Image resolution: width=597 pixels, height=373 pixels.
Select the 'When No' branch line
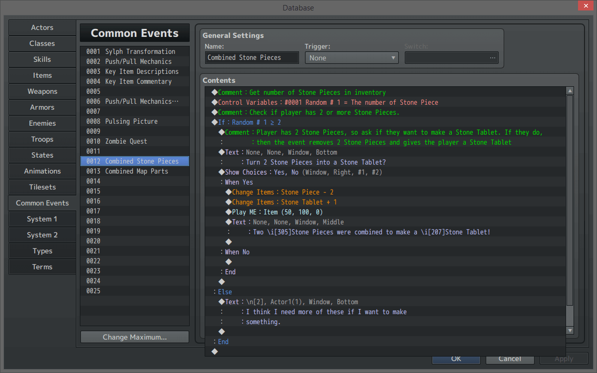pyautogui.click(x=385, y=252)
